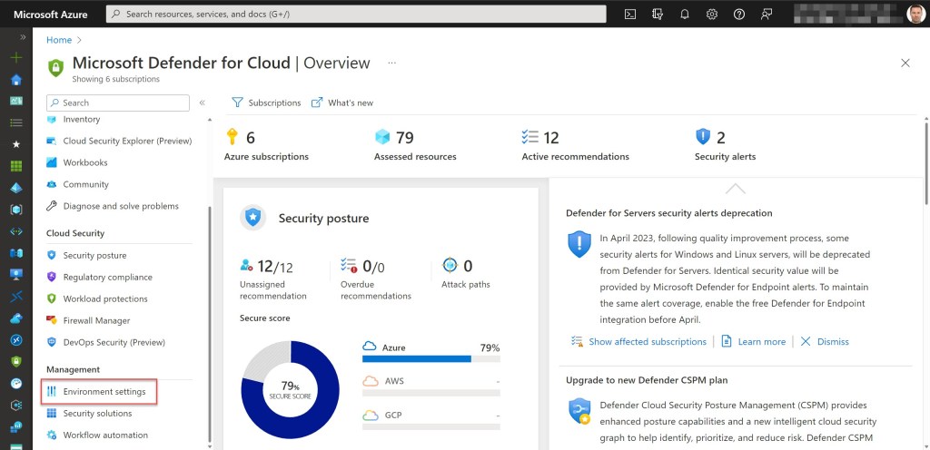The height and width of the screenshot is (450, 930).
Task: Collapse the left navigation menu
Action: [x=202, y=103]
